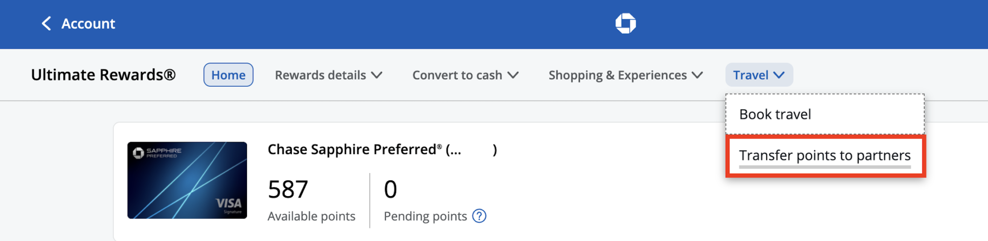Click the Sapphire Preferred card thumbnail
This screenshot has width=988, height=241.
[187, 180]
